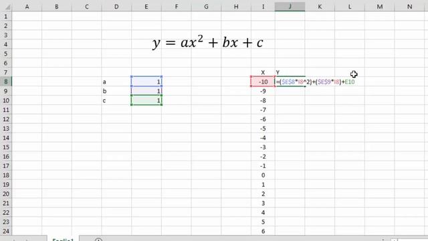
Task: Select row 18 header
Action: point(6,175)
